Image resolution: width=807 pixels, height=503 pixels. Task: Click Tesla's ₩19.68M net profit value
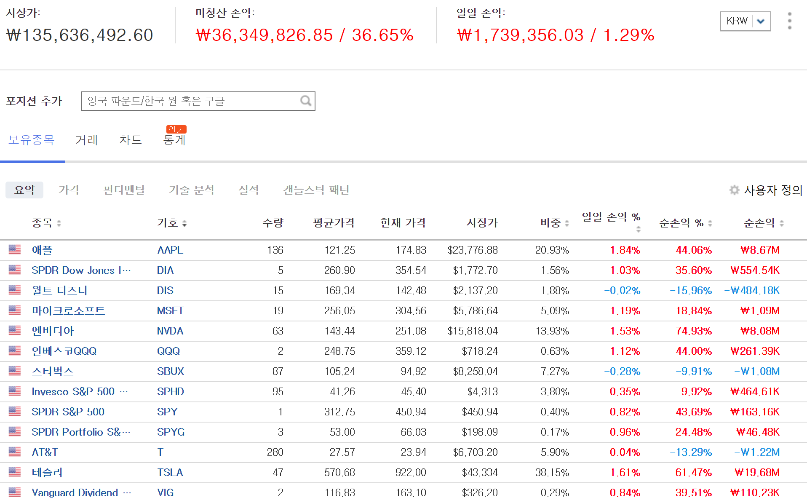757,472
